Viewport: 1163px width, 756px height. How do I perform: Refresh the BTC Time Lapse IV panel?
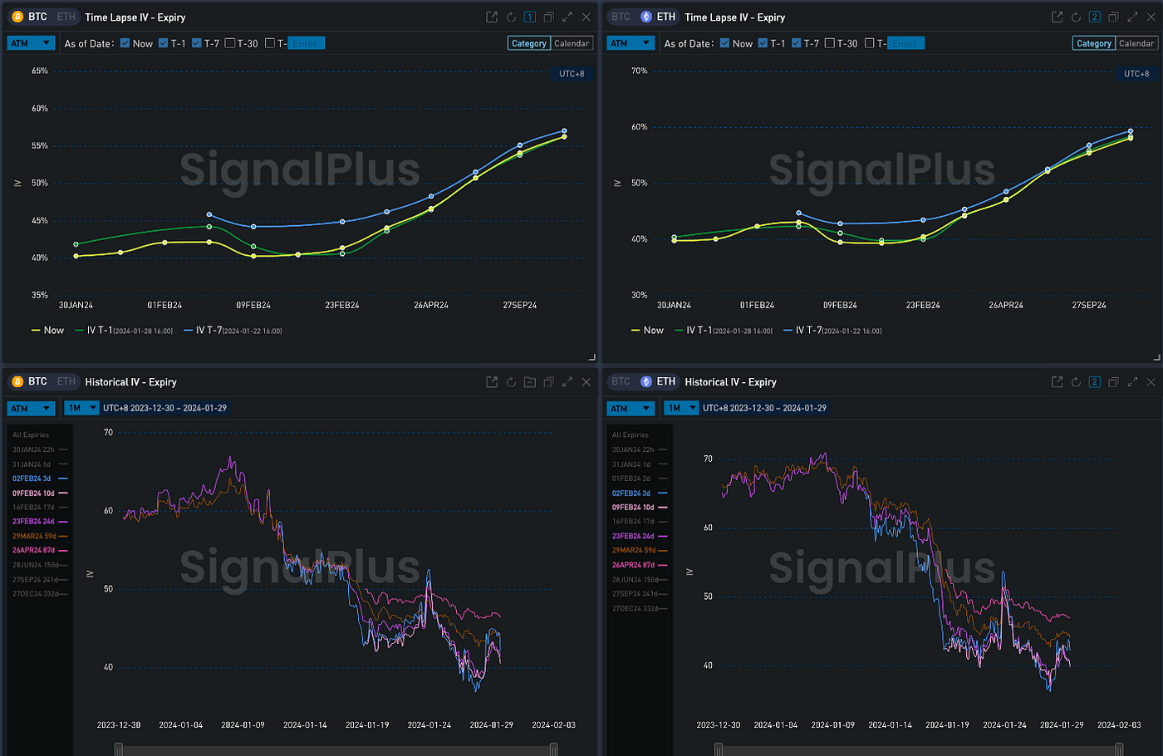tap(511, 17)
